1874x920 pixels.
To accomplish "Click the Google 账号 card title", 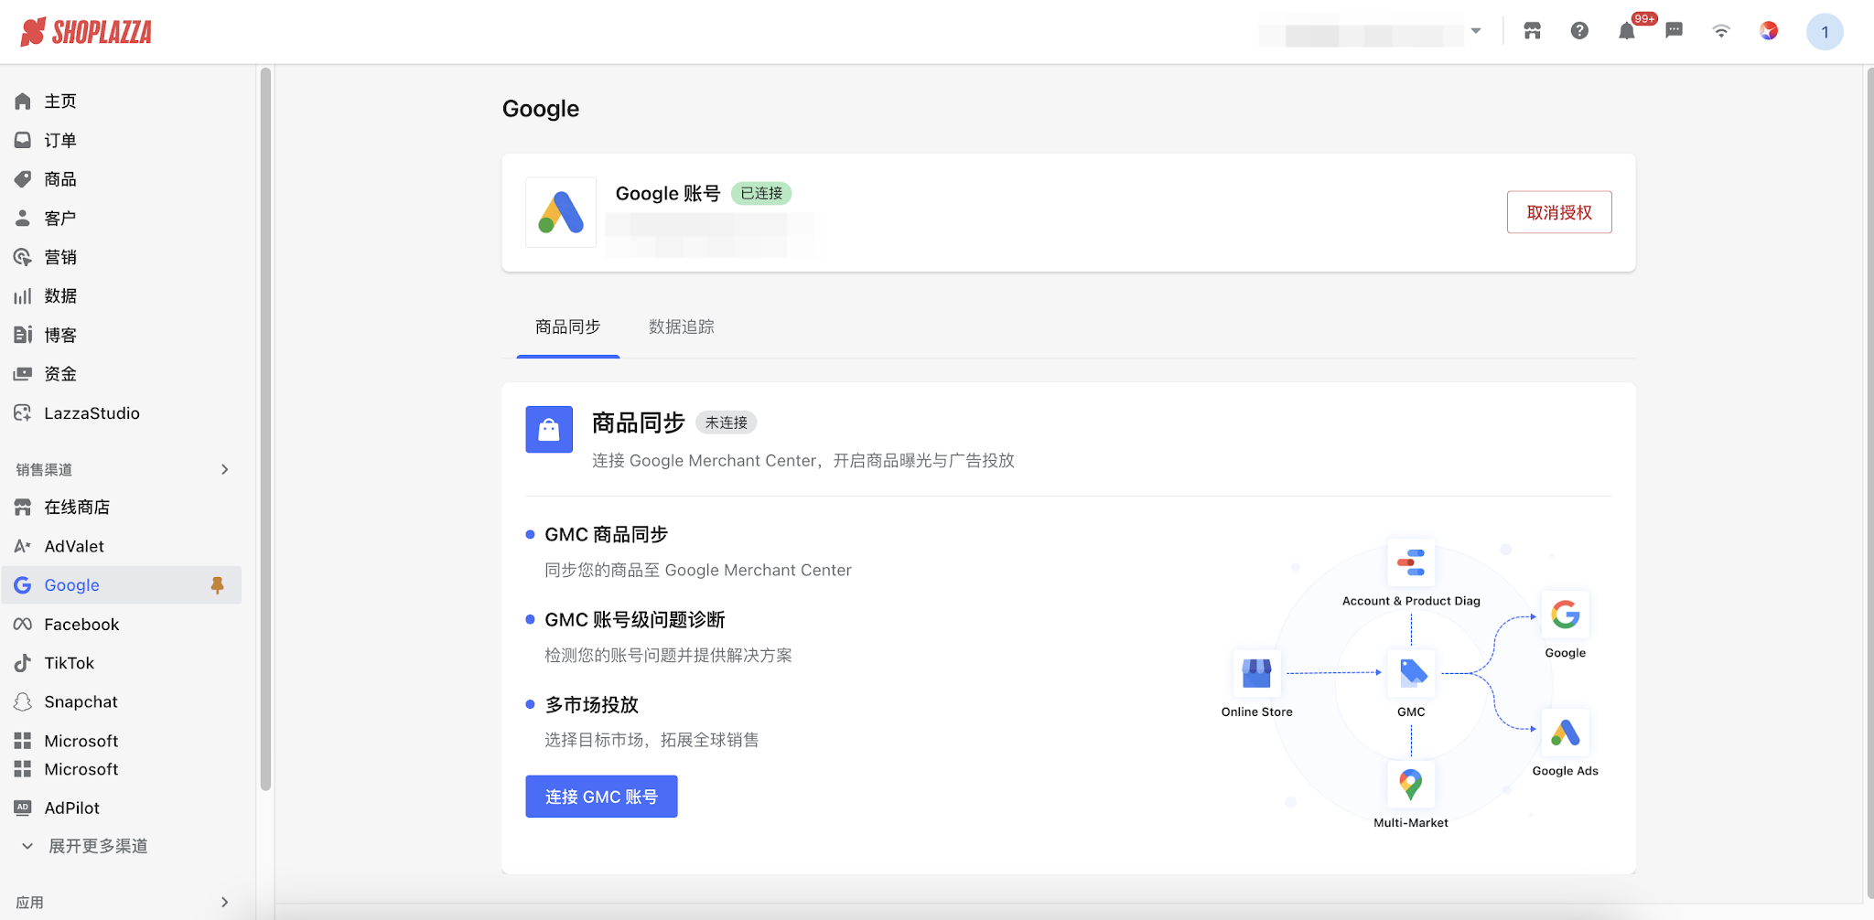I will point(668,194).
